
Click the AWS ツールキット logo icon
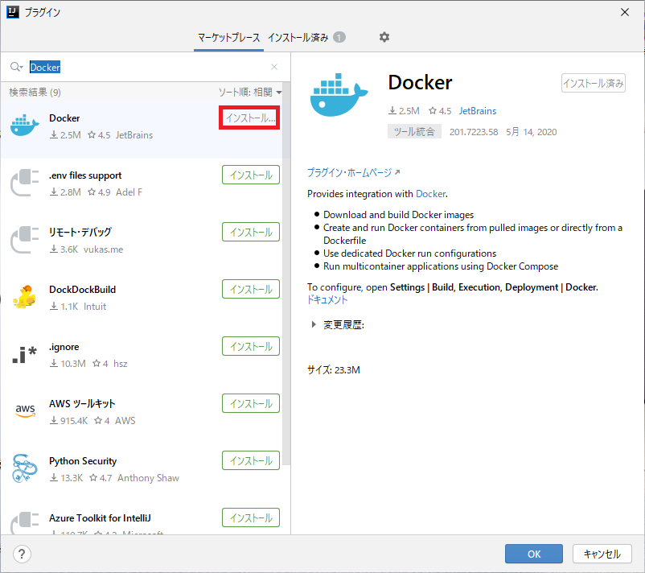(25, 410)
